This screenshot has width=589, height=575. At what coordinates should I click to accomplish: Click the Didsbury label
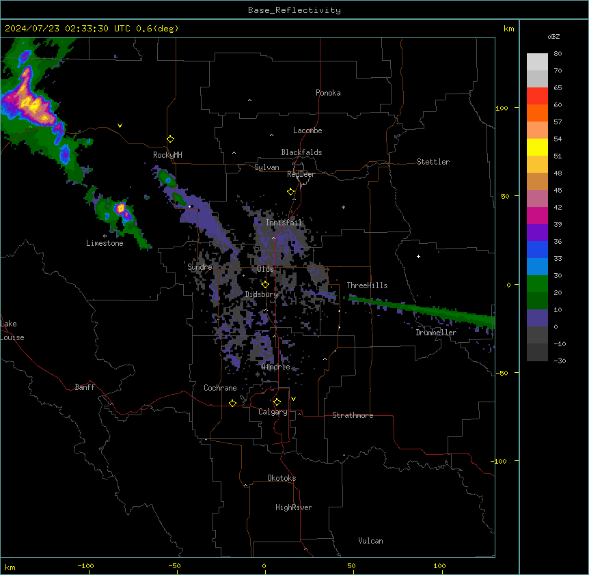point(261,294)
